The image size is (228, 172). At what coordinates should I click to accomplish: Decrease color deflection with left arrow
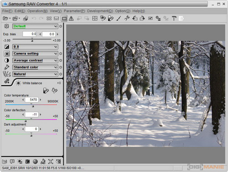tap(23, 115)
